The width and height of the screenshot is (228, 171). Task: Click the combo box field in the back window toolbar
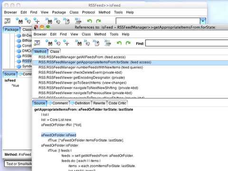click(158, 21)
